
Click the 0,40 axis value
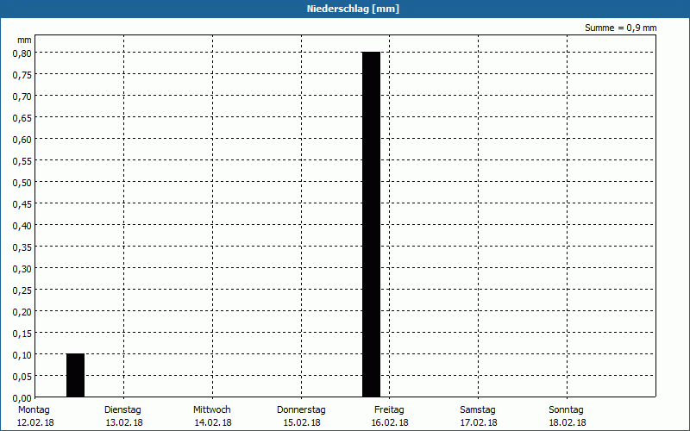click(x=22, y=226)
